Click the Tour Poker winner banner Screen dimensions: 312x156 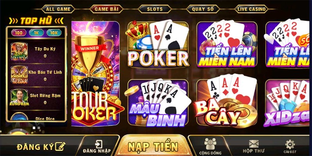(96, 74)
